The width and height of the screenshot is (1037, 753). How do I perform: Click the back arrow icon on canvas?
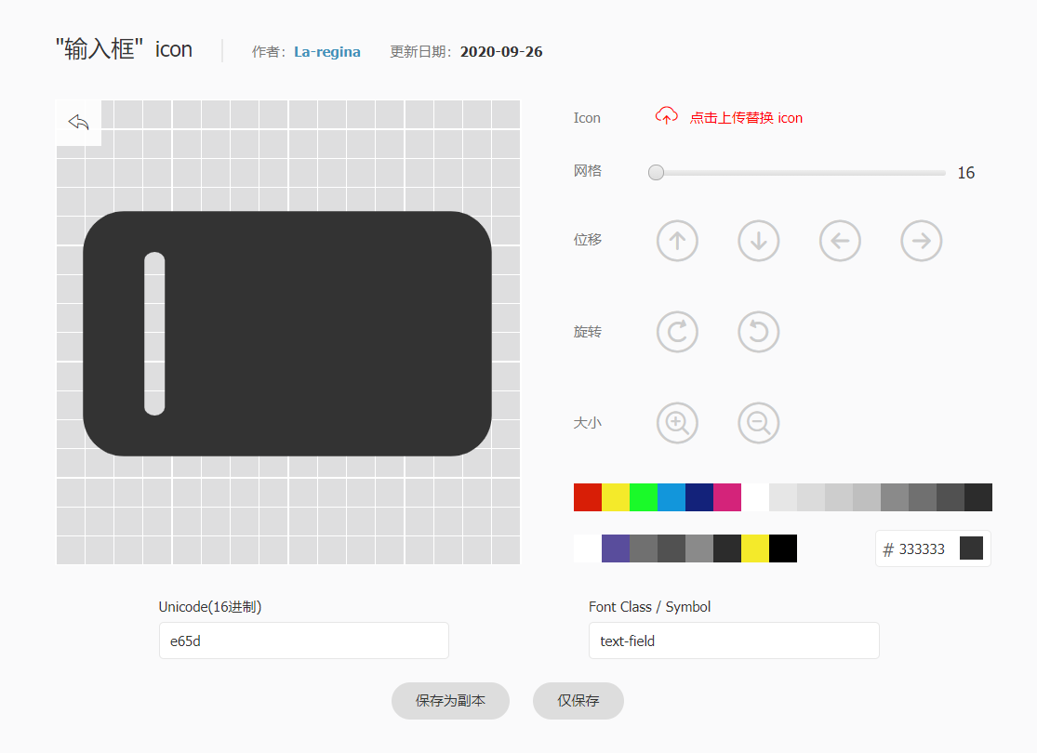[79, 123]
